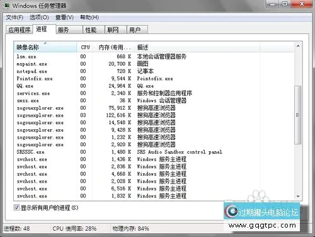Switch to the 应用程序 tab
The height and width of the screenshot is (237, 315).
(20, 30)
